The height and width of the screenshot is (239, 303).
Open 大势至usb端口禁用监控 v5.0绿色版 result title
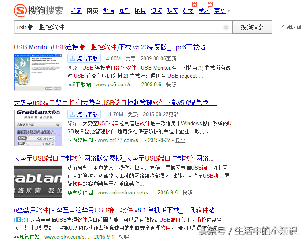coord(116,103)
